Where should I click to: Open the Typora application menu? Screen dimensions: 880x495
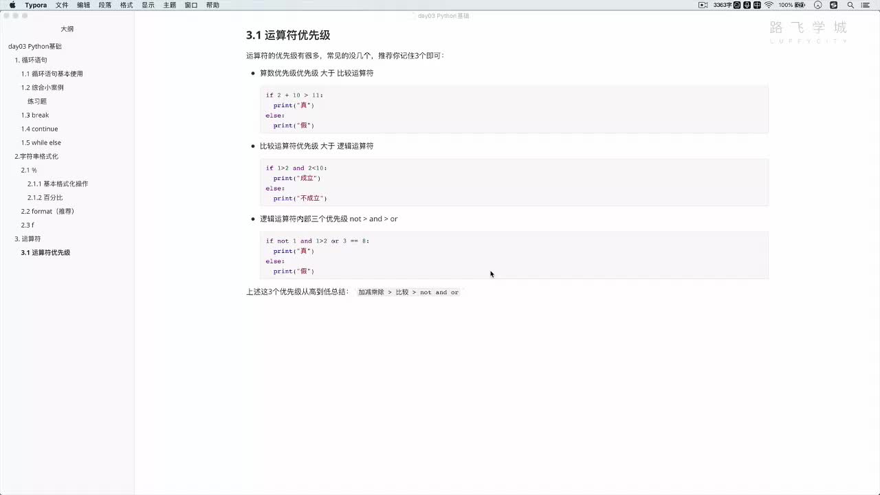click(x=36, y=5)
